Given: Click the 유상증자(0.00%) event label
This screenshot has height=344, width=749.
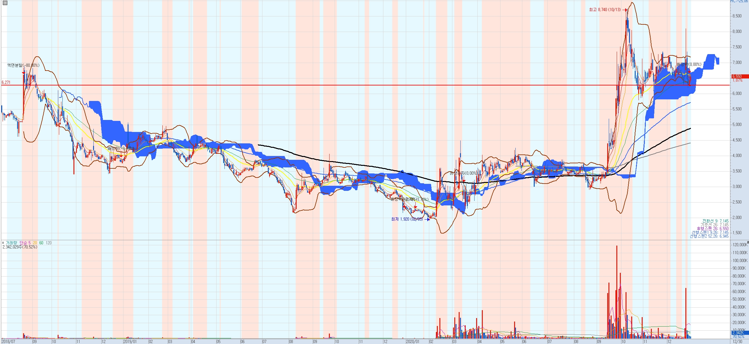Looking at the screenshot, I should click(x=463, y=173).
